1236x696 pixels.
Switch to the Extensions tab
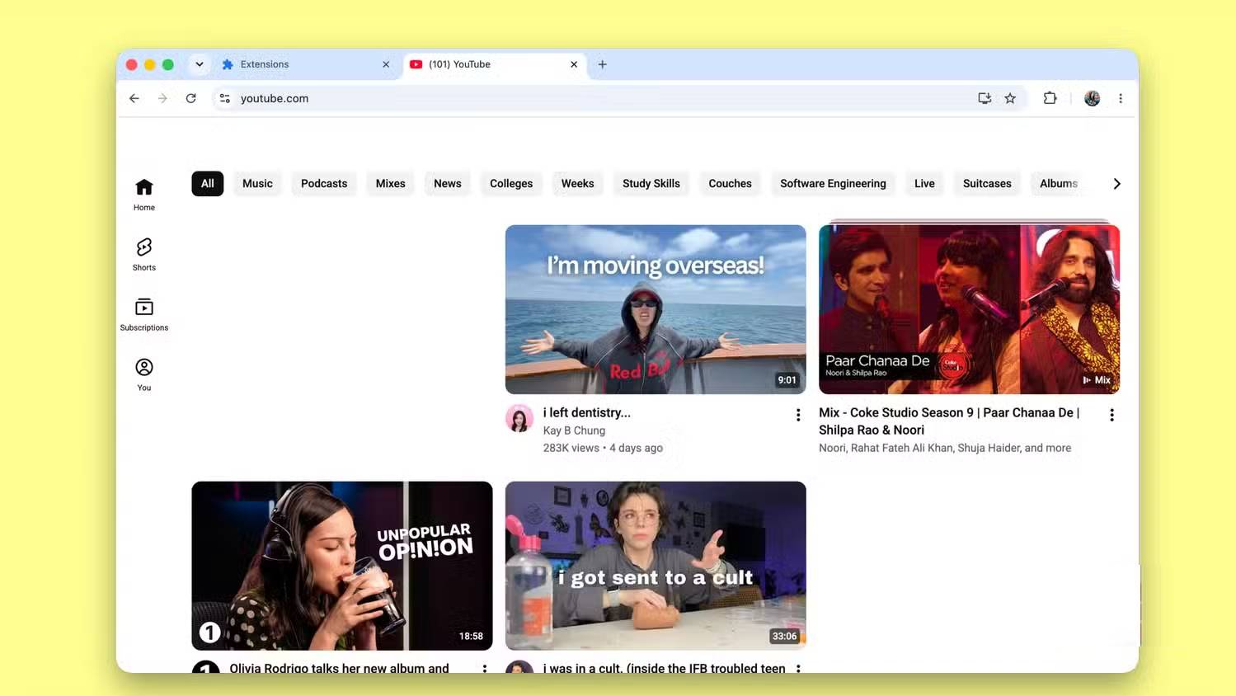click(x=307, y=64)
